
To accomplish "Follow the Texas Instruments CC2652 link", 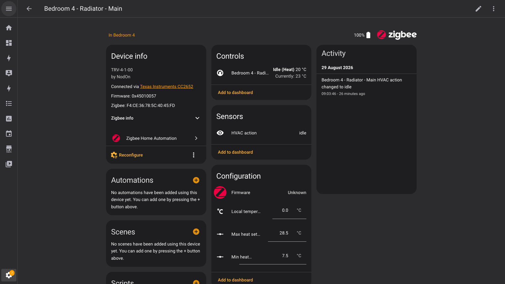I will [167, 86].
